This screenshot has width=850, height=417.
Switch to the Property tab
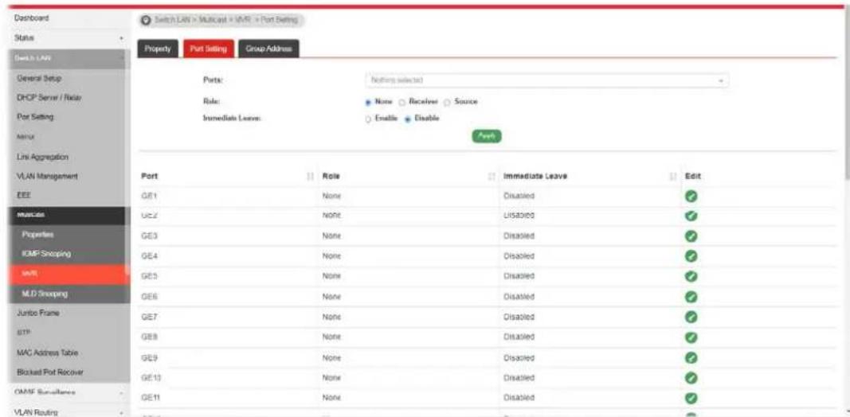(x=157, y=49)
